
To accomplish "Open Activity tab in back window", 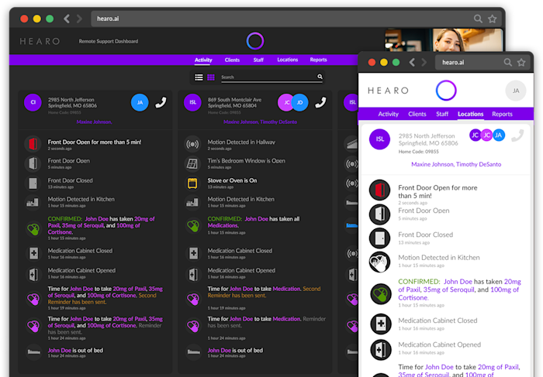I will point(203,60).
